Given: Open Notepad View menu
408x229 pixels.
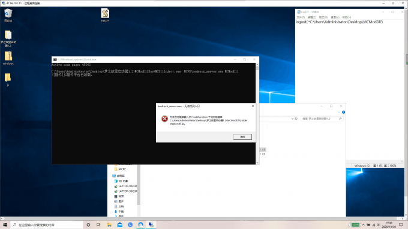Looking at the screenshot, I should click(335, 17).
